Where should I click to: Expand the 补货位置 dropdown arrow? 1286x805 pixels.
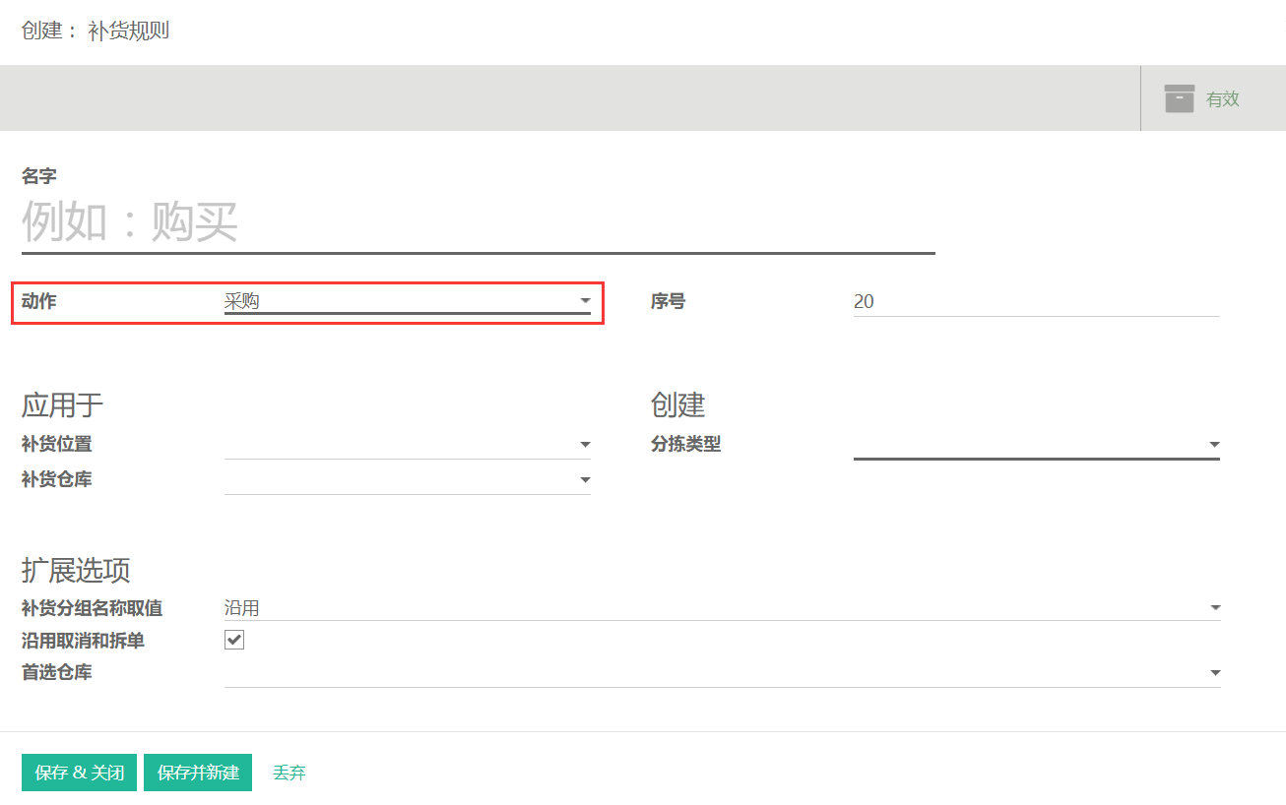585,445
